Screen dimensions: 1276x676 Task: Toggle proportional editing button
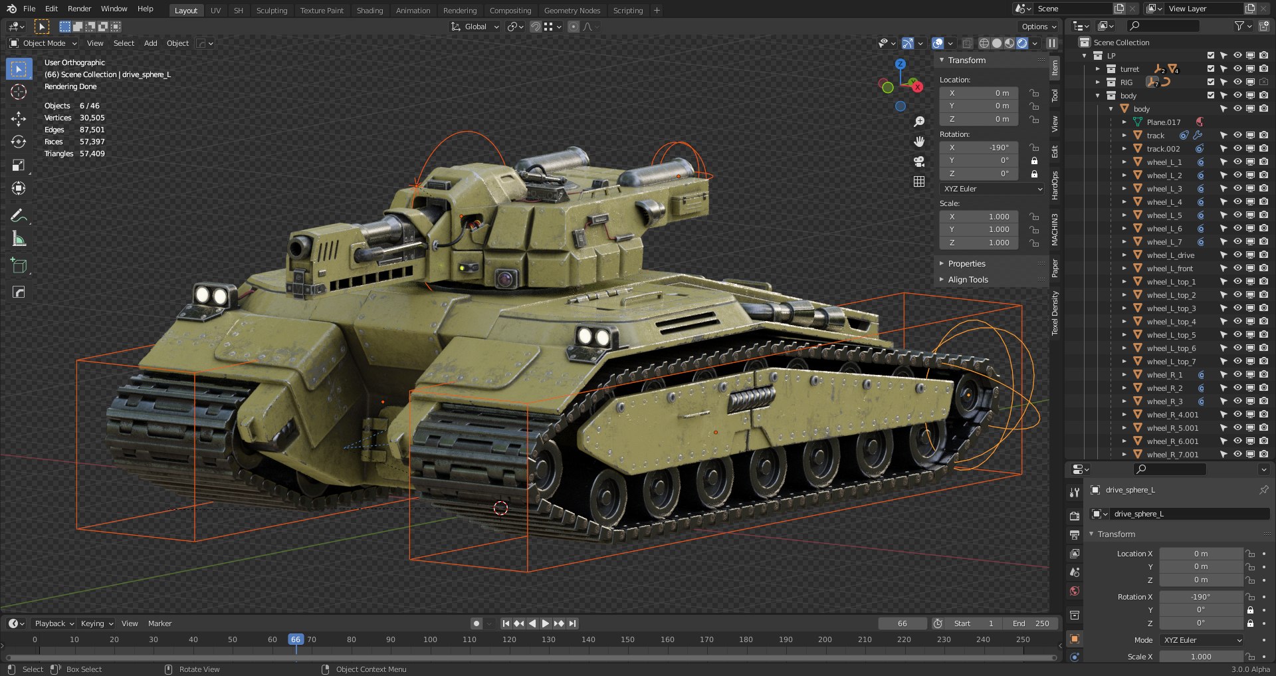(574, 27)
